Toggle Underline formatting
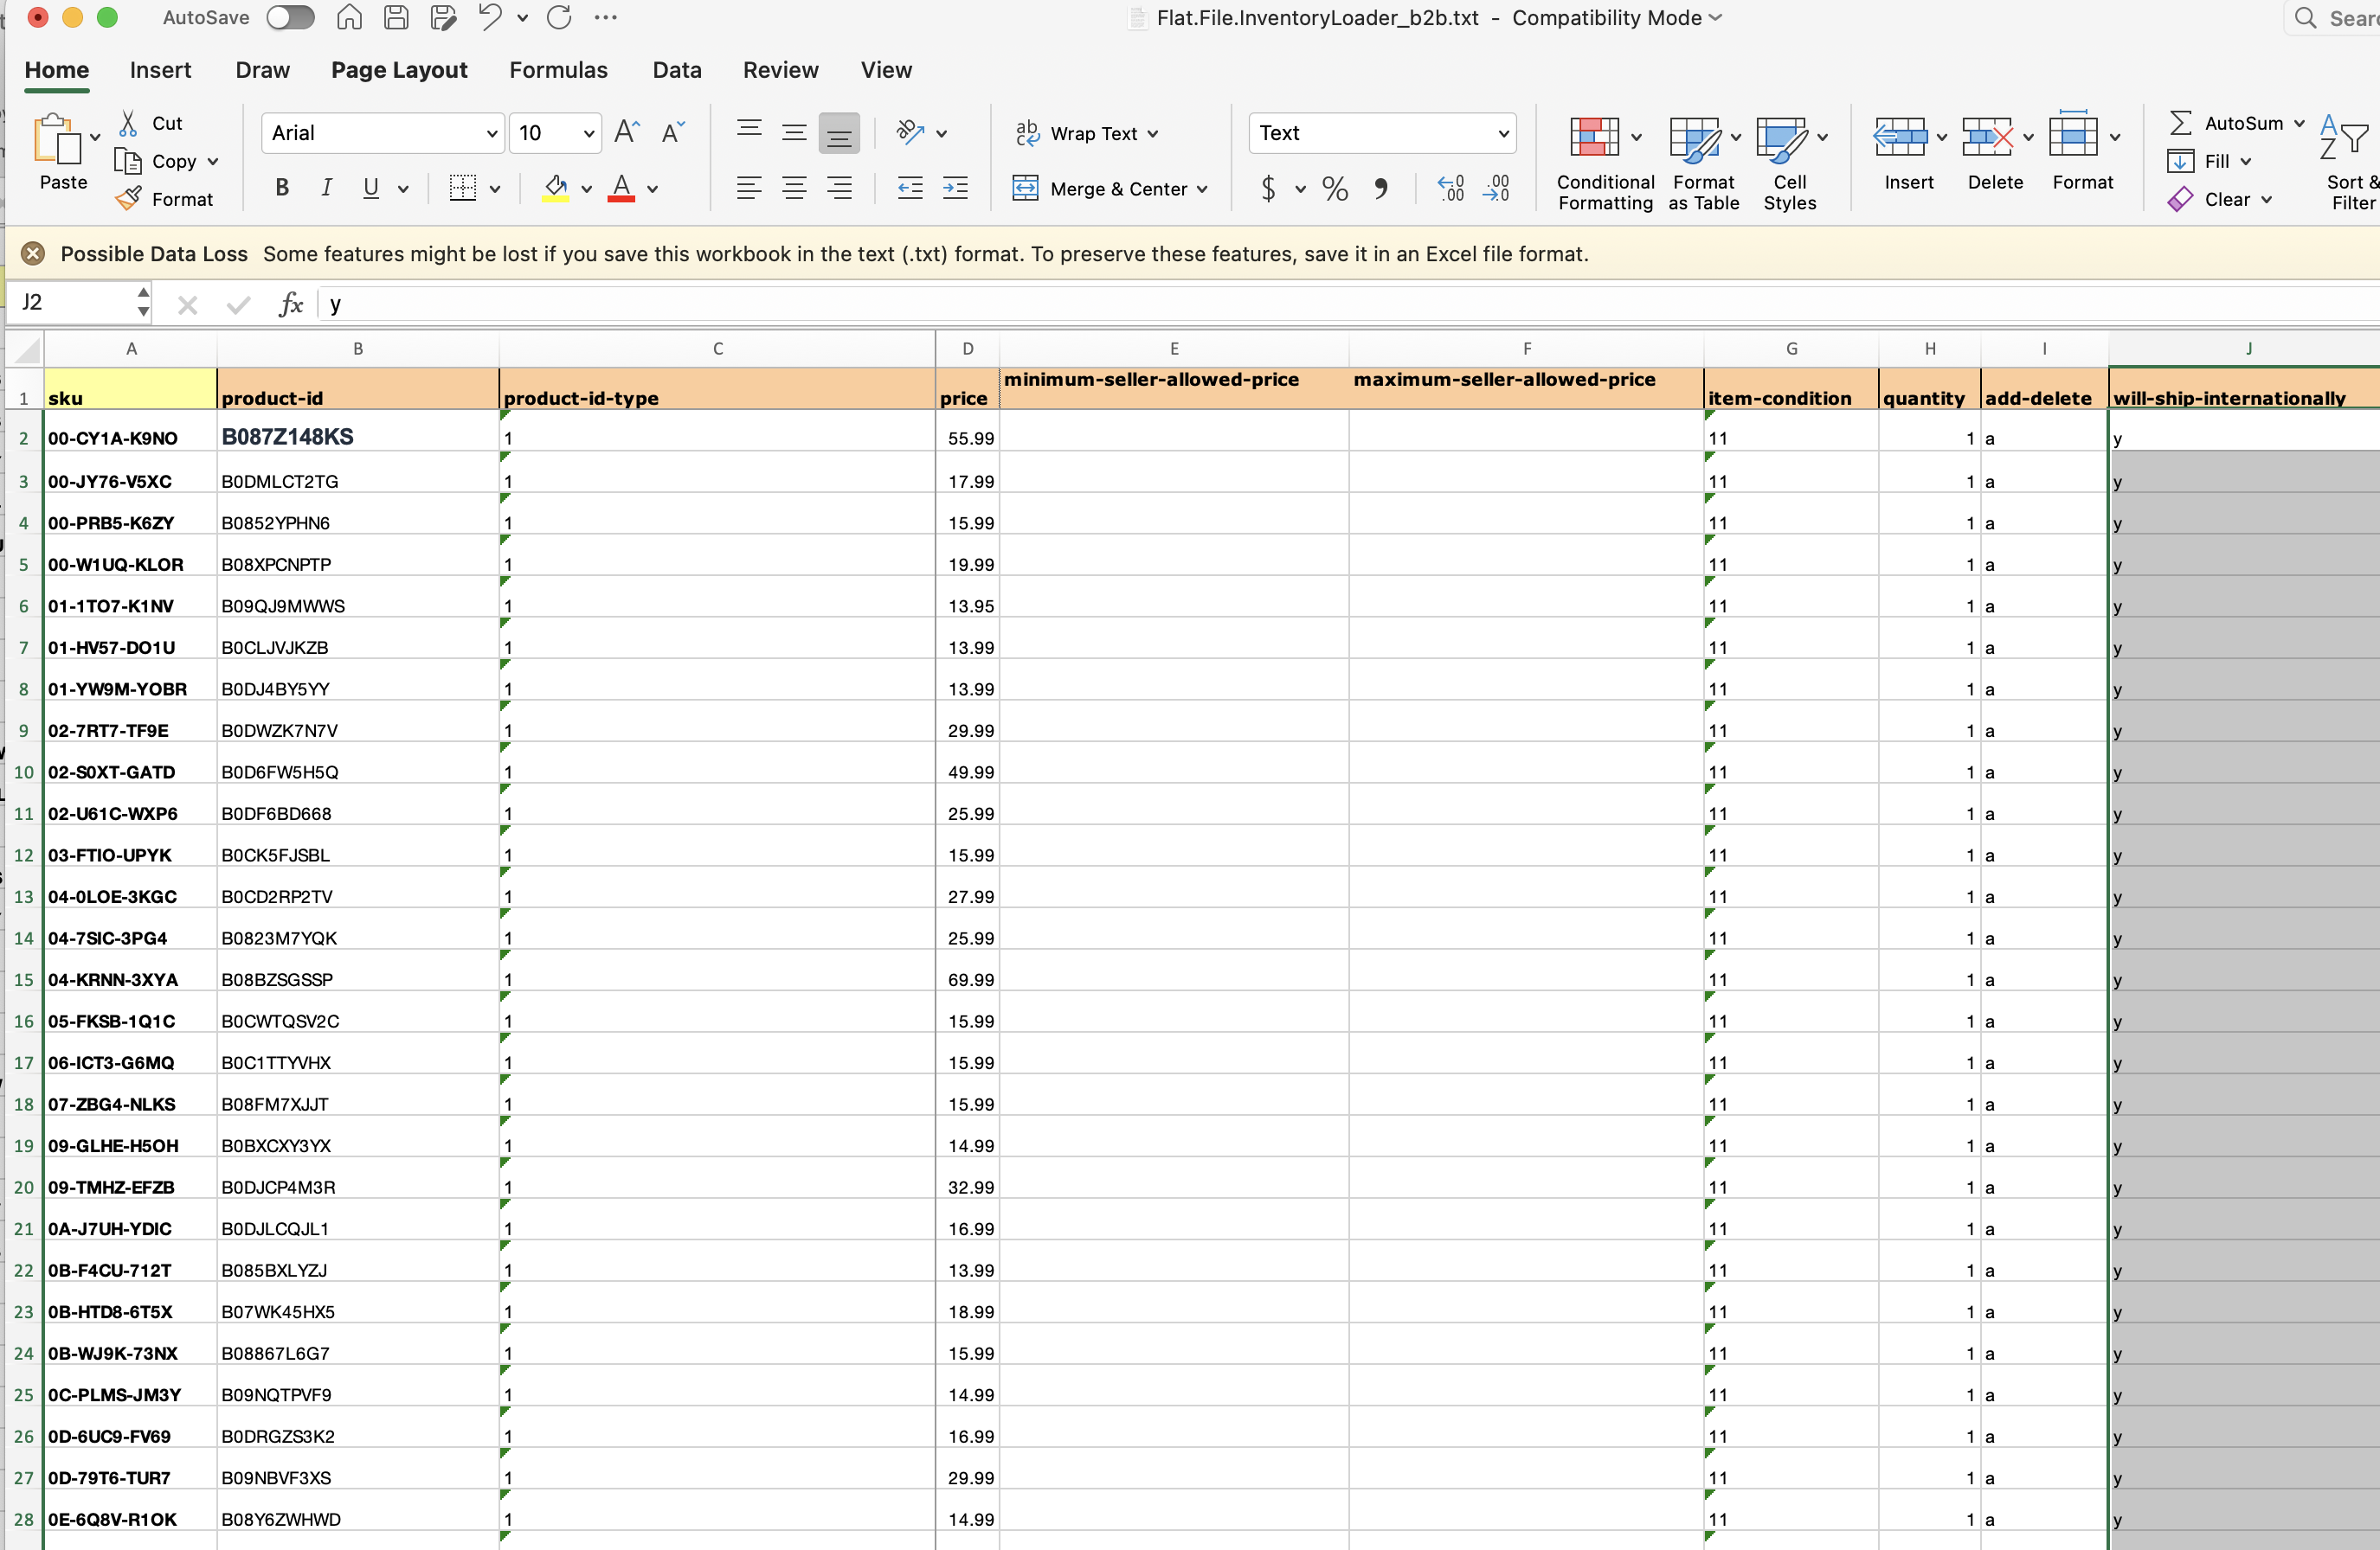Viewport: 2380px width, 1550px height. 371,188
